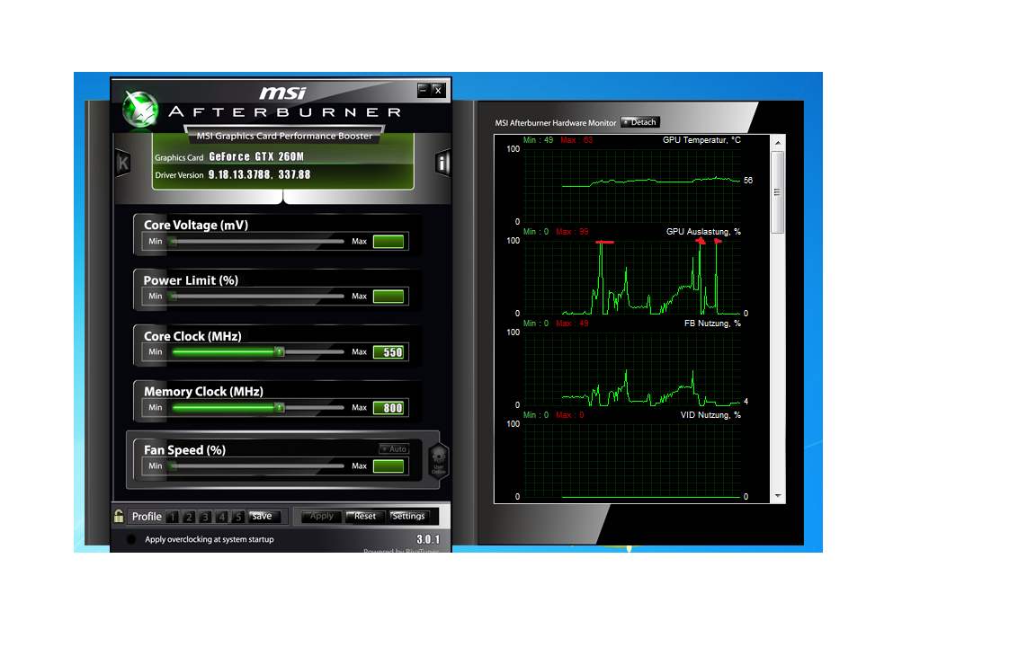
Task: Click the Fan Speed slider track
Action: [258, 466]
